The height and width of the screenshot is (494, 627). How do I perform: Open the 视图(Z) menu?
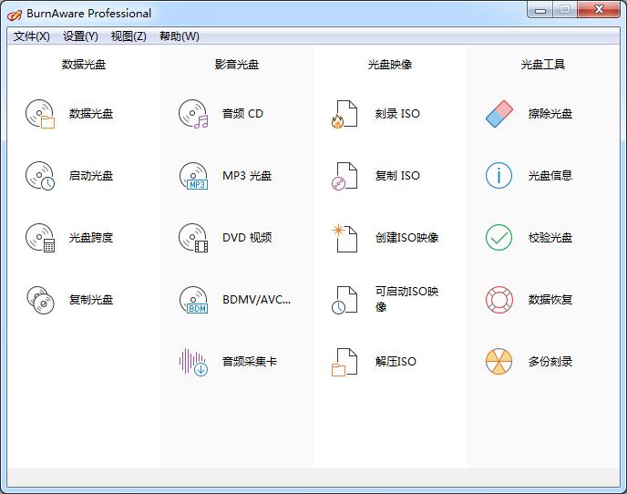pyautogui.click(x=128, y=36)
